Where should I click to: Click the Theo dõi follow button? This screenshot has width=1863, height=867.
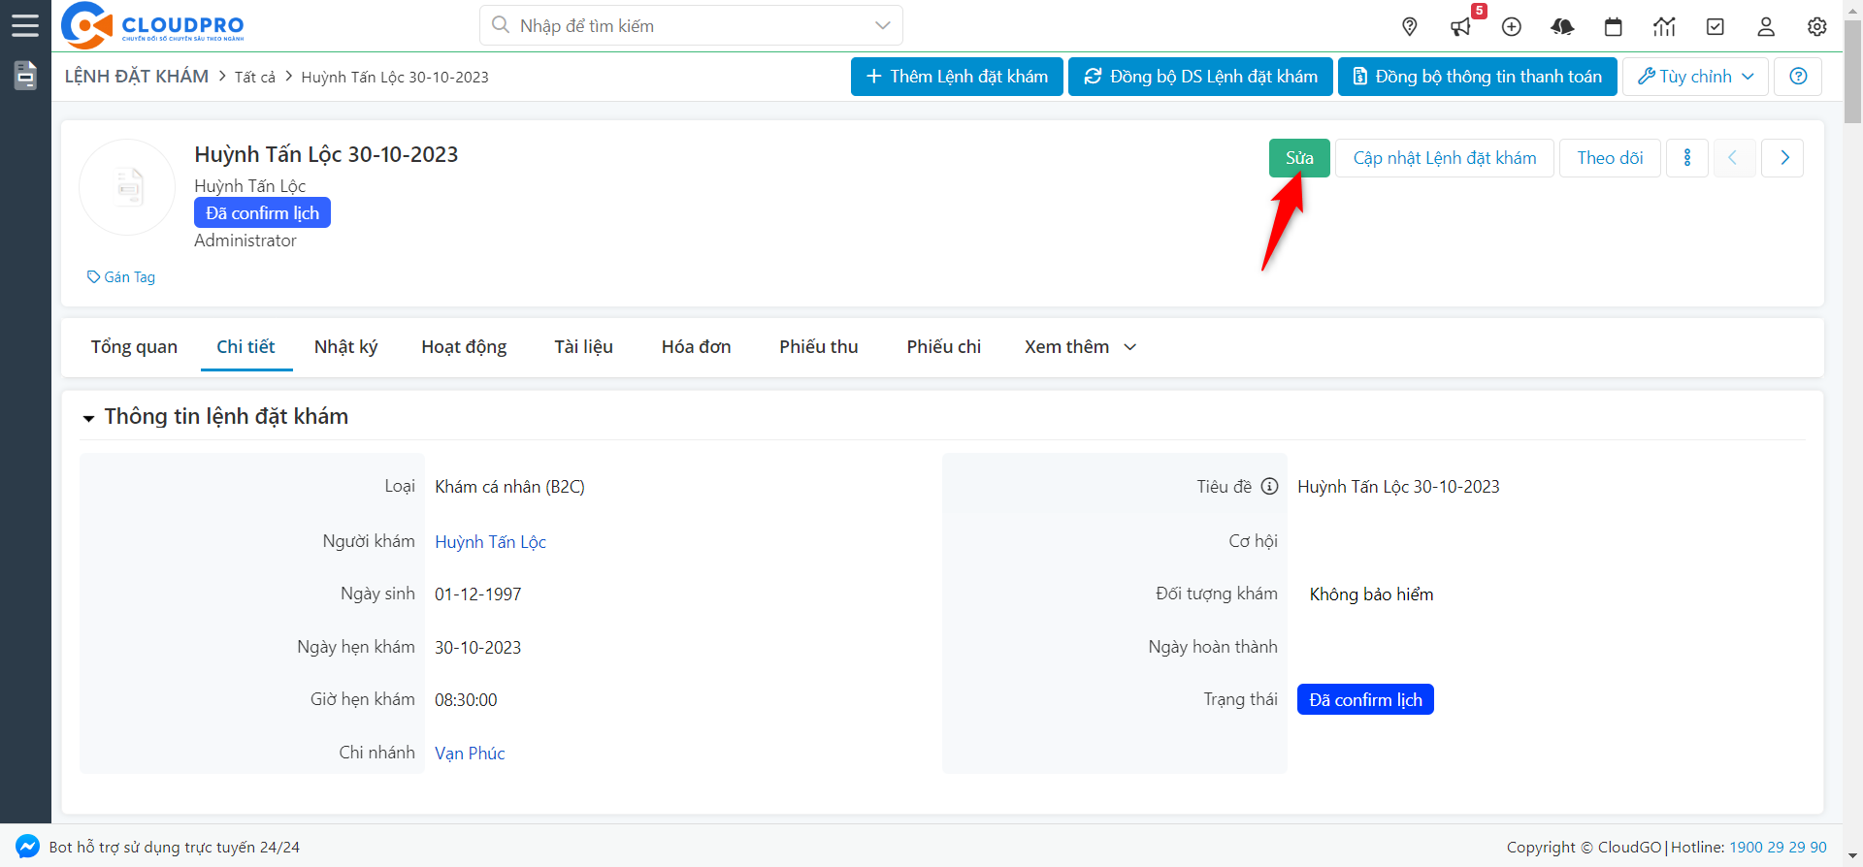coord(1610,158)
